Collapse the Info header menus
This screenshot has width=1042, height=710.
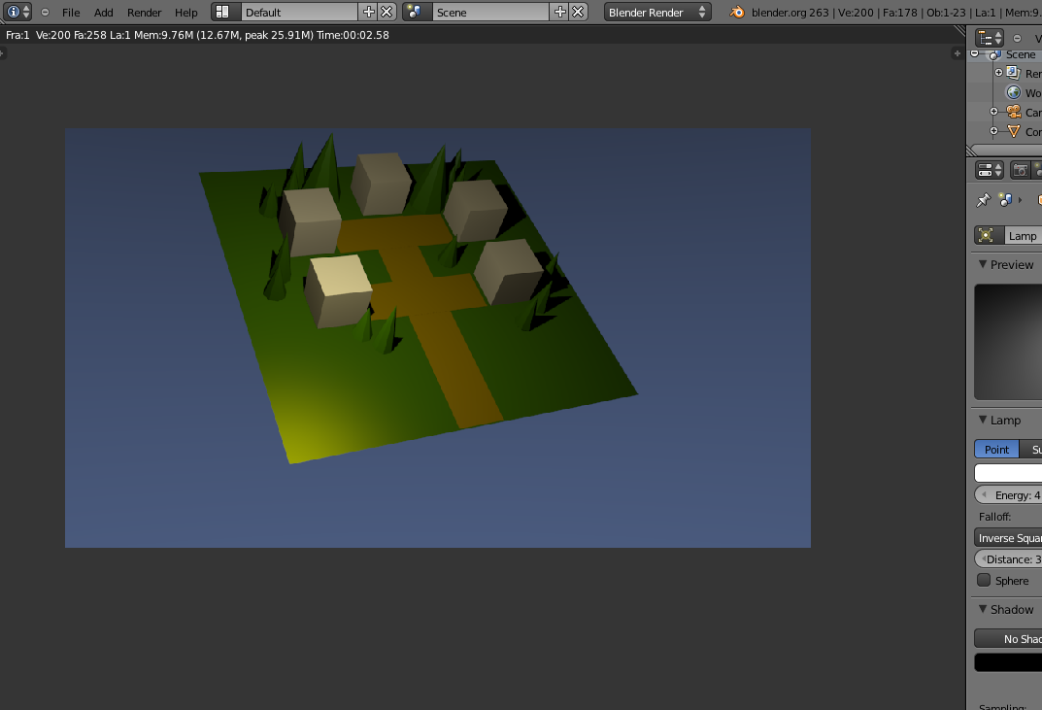(x=46, y=12)
